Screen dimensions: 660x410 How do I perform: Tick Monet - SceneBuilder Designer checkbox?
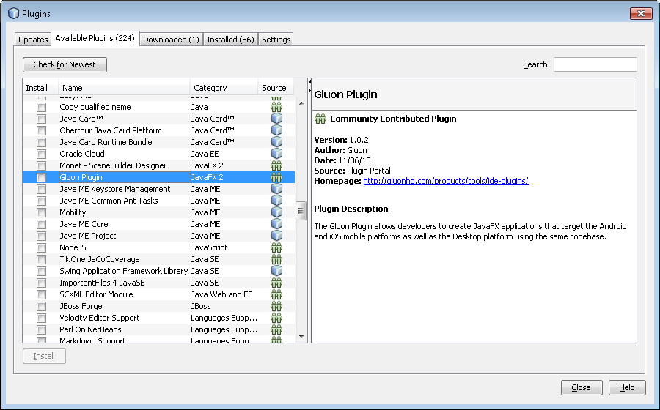point(41,165)
